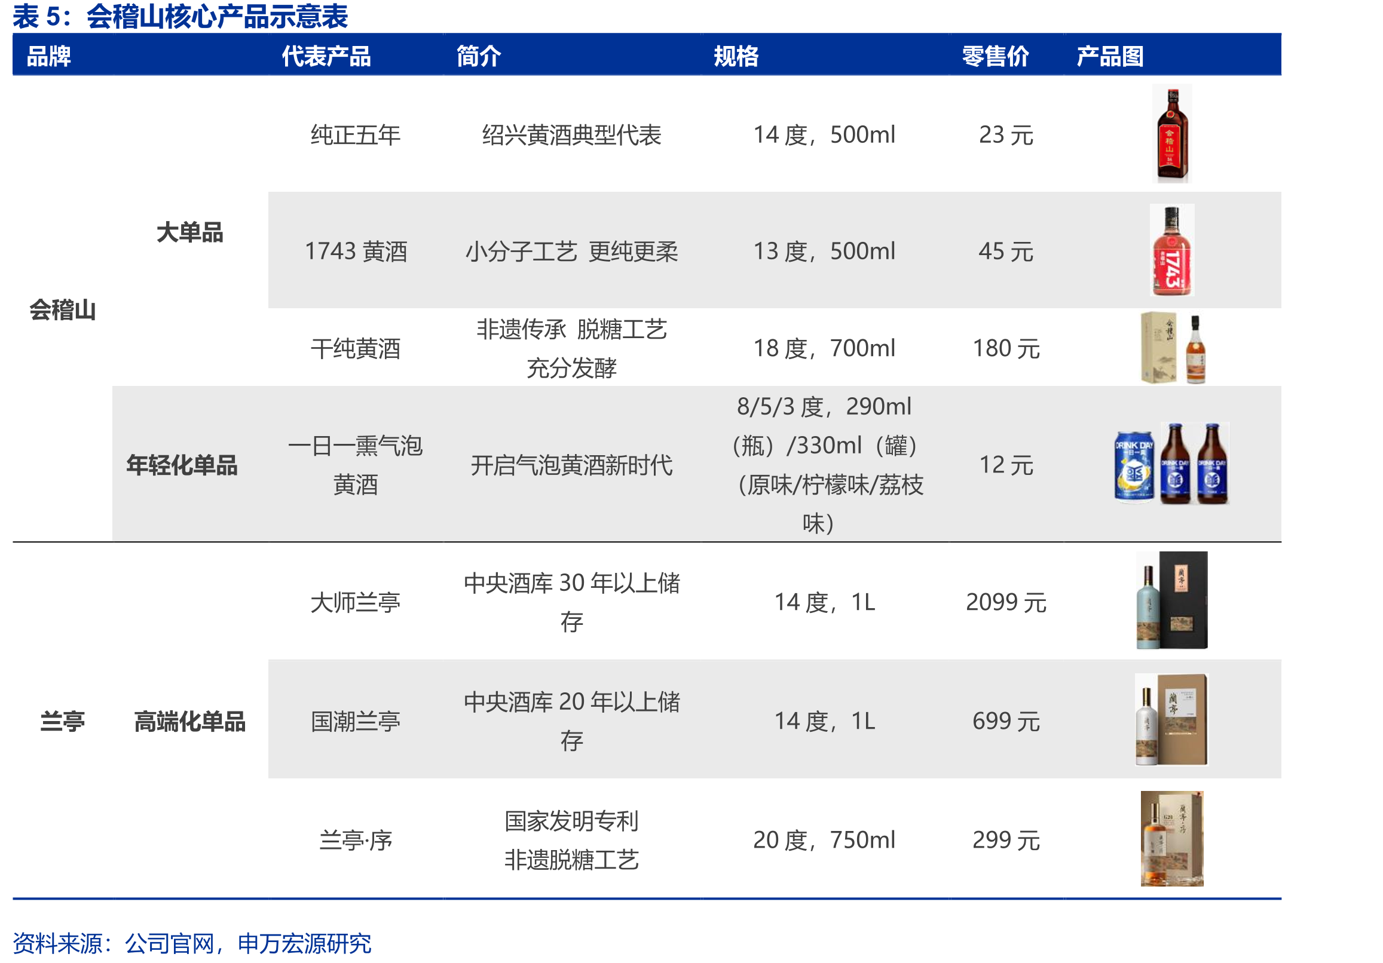Screen dimensions: 1383x963
Task: Click the 45 元 price
Action: 1006,251
